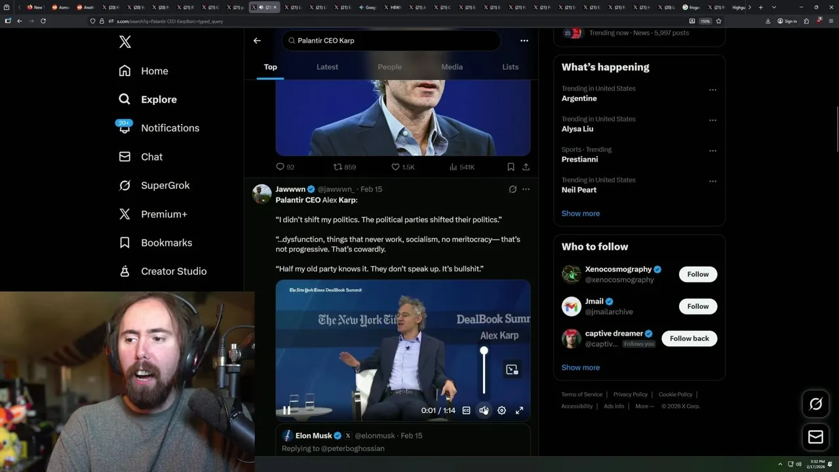Bookmark page with star icon
The image size is (839, 472).
718,21
